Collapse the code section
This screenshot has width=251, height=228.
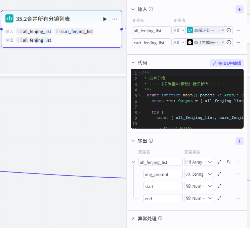coord(133,63)
